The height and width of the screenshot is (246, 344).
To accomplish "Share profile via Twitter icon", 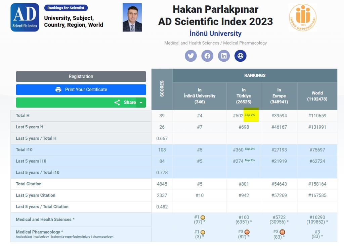I will pos(191,56).
